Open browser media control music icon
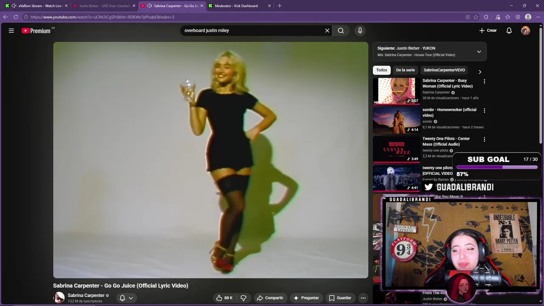 click(498, 17)
